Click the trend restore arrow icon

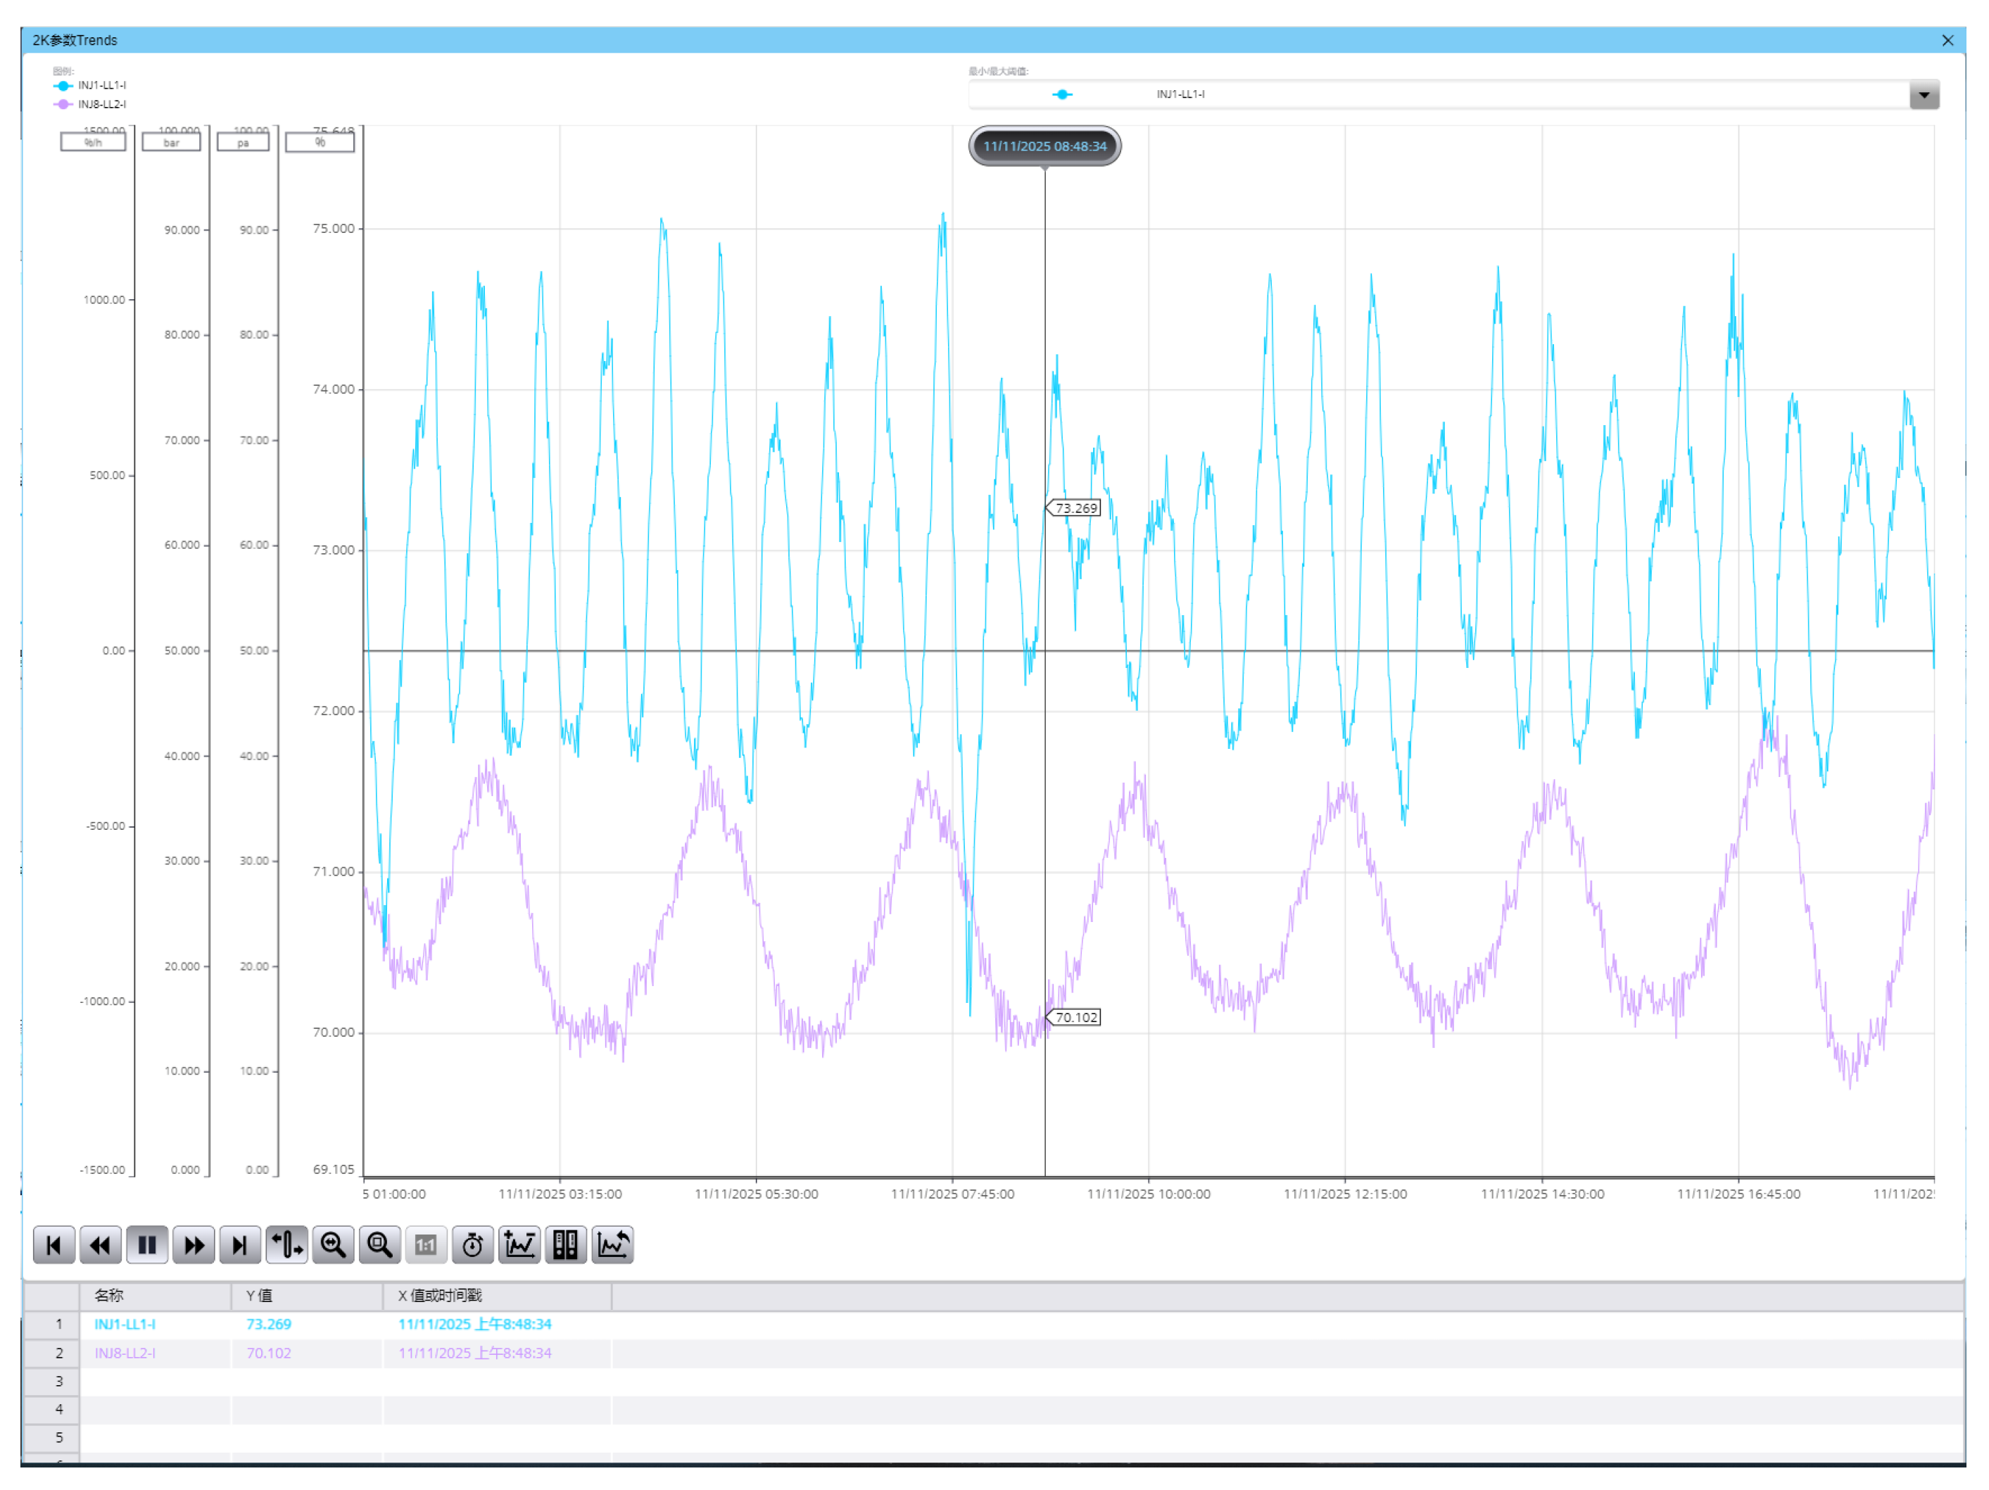point(613,1245)
